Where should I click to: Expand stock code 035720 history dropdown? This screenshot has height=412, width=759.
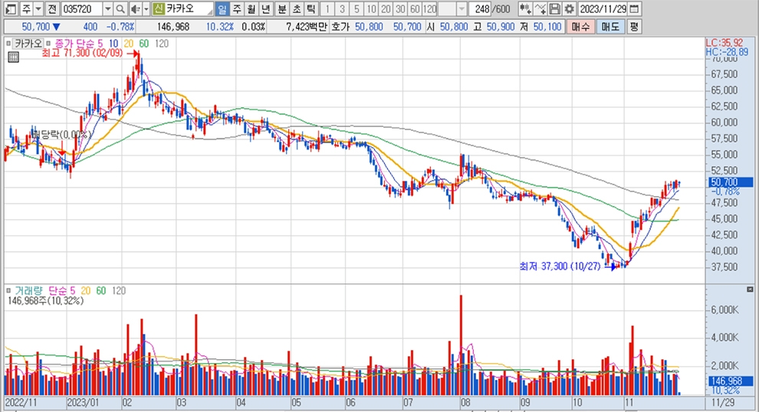click(x=108, y=8)
